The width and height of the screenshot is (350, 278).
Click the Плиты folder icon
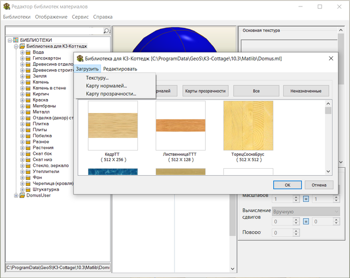click(x=28, y=130)
